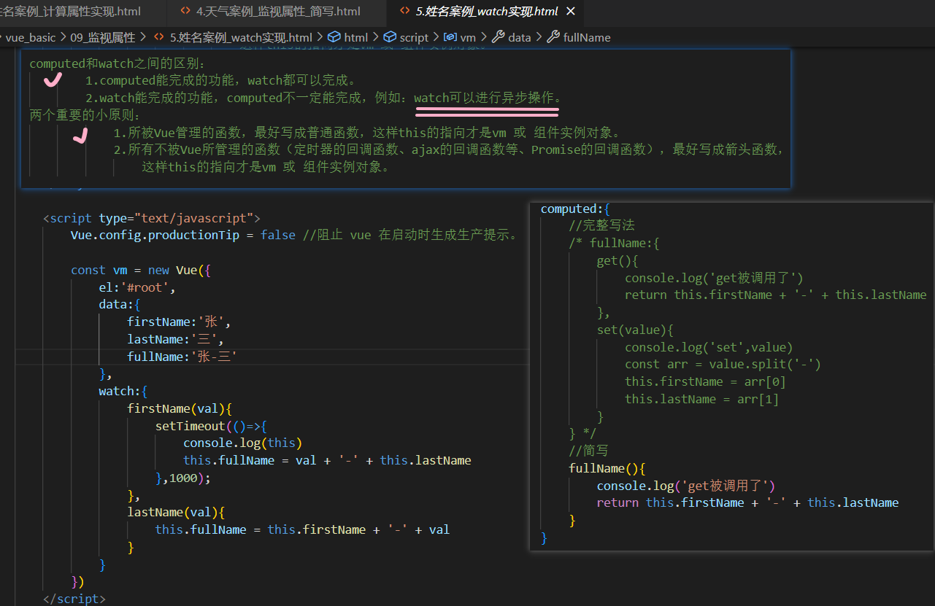This screenshot has height=606, width=935.
Task: Click the 'set(value){' line in snippet
Action: pos(635,330)
